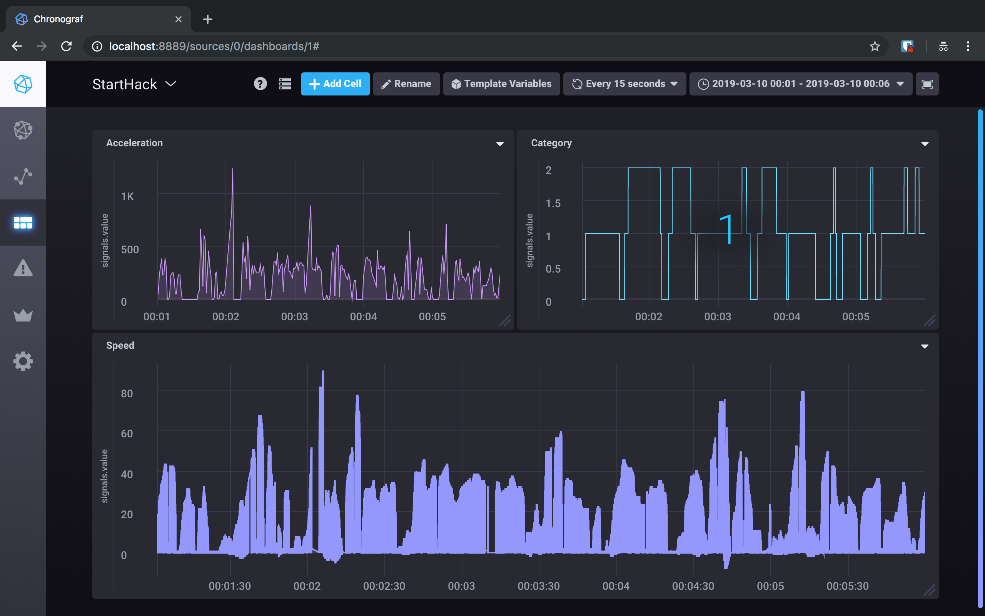Toggle the annotations list icon
This screenshot has height=616, width=985.
[x=285, y=84]
